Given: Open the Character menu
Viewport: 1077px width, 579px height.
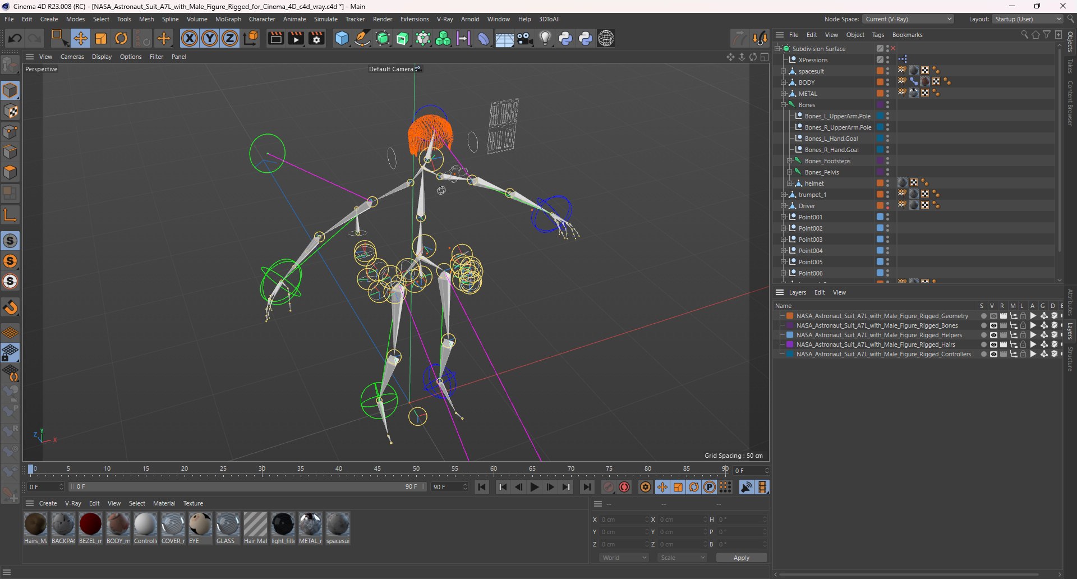Looking at the screenshot, I should 262,19.
